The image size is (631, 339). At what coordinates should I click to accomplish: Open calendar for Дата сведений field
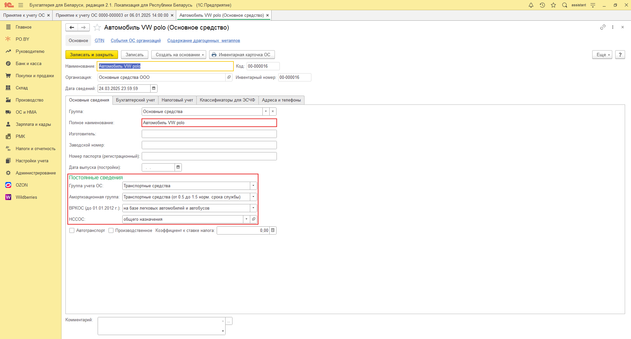(154, 88)
